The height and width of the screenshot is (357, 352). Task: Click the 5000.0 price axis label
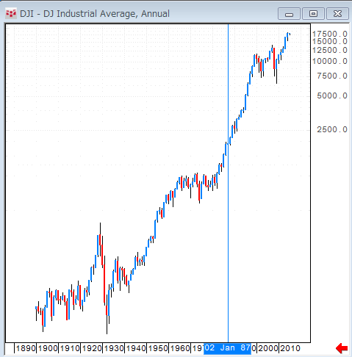pyautogui.click(x=332, y=95)
